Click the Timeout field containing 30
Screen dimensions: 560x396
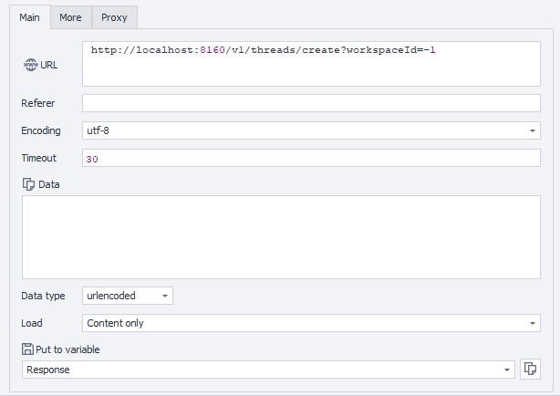pos(310,158)
